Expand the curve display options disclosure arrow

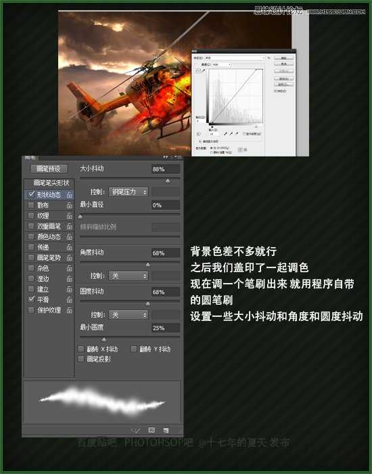pyautogui.click(x=200, y=141)
